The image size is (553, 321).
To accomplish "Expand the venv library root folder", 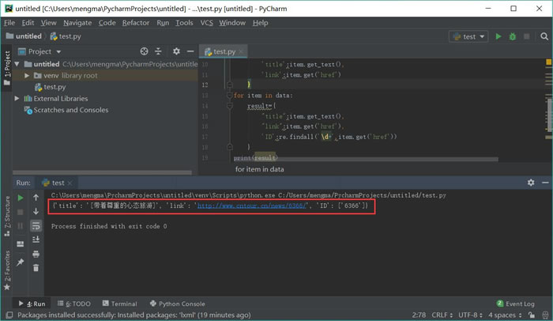I will click(x=27, y=75).
